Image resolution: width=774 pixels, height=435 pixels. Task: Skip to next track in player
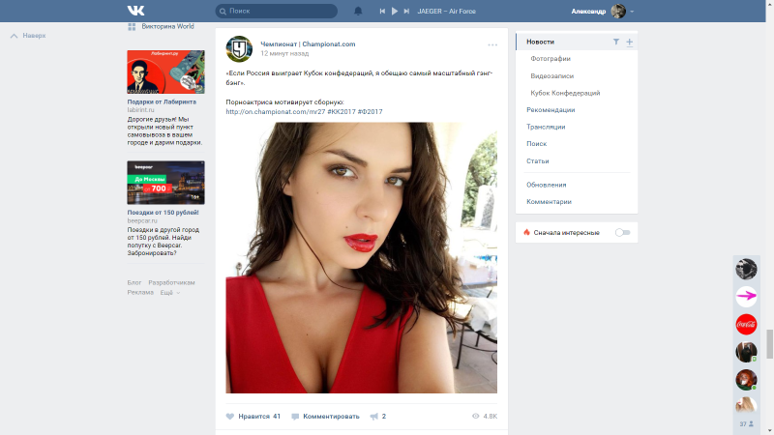[406, 11]
